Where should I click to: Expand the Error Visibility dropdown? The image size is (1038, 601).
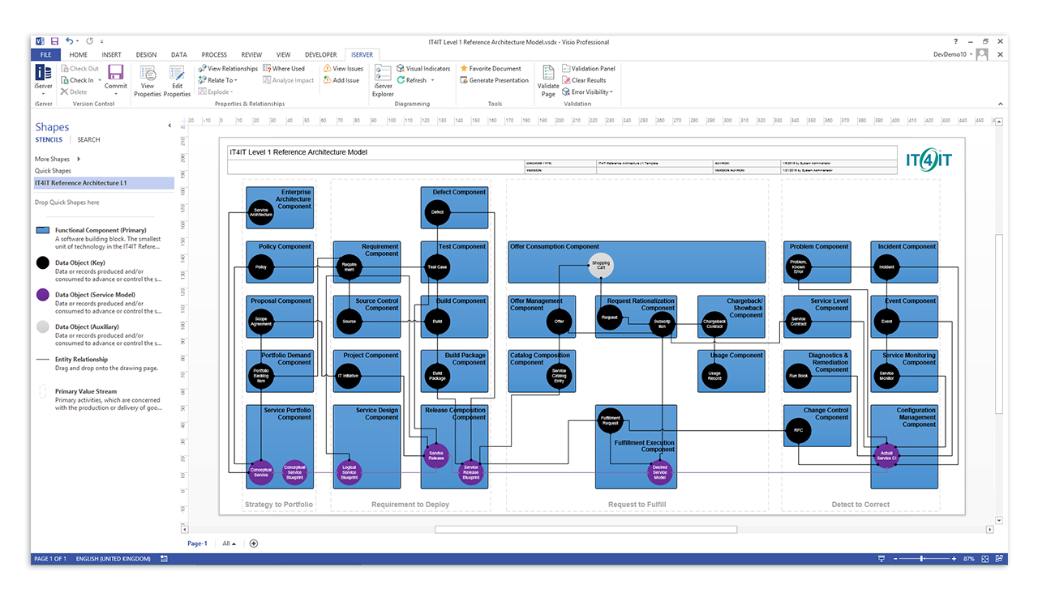(x=611, y=92)
